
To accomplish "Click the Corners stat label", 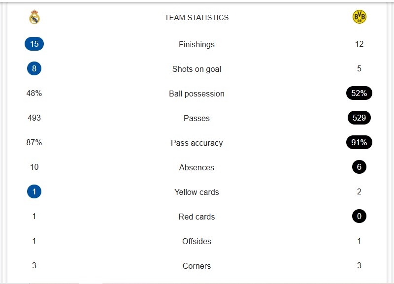I will point(197,266).
